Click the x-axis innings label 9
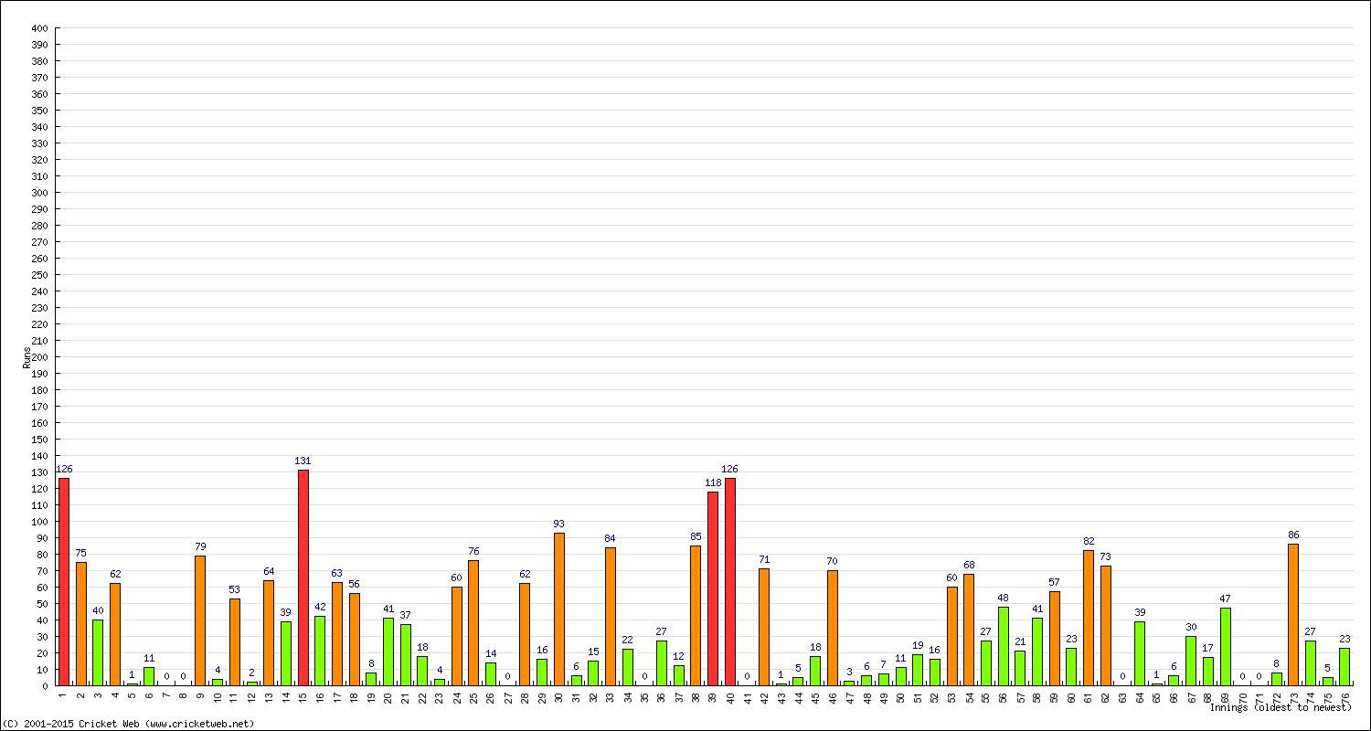1371x731 pixels. (x=200, y=694)
